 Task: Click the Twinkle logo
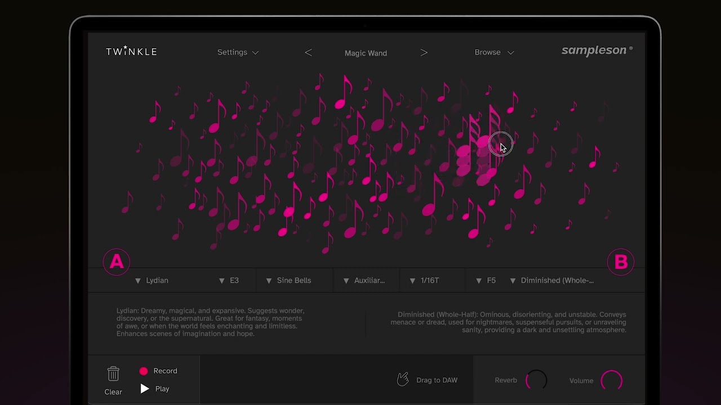pos(131,51)
